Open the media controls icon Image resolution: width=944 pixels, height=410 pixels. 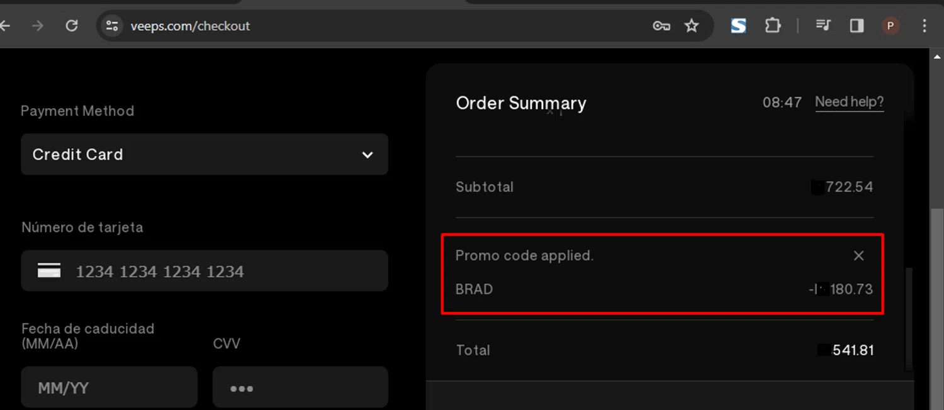pyautogui.click(x=823, y=26)
